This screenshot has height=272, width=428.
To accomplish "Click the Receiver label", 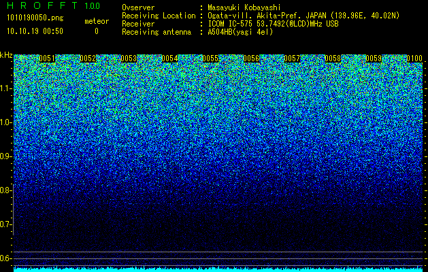I will coord(138,24).
